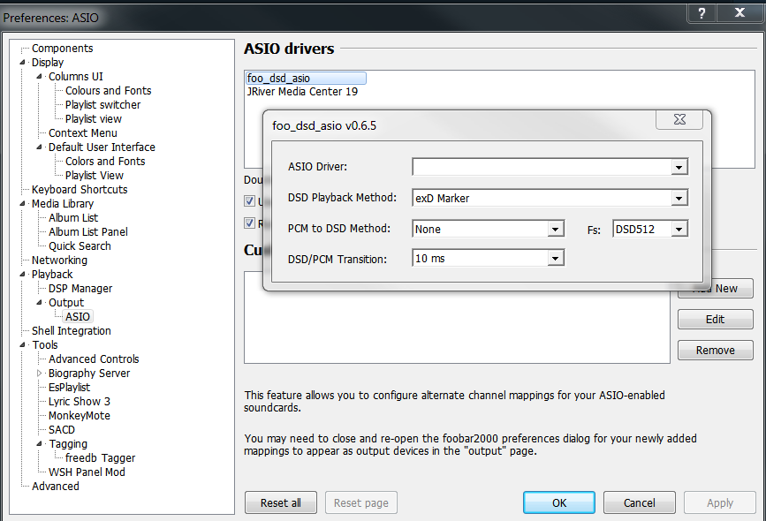Screen dimensions: 766x521
Task: Open SACD preferences page
Action: coord(62,430)
